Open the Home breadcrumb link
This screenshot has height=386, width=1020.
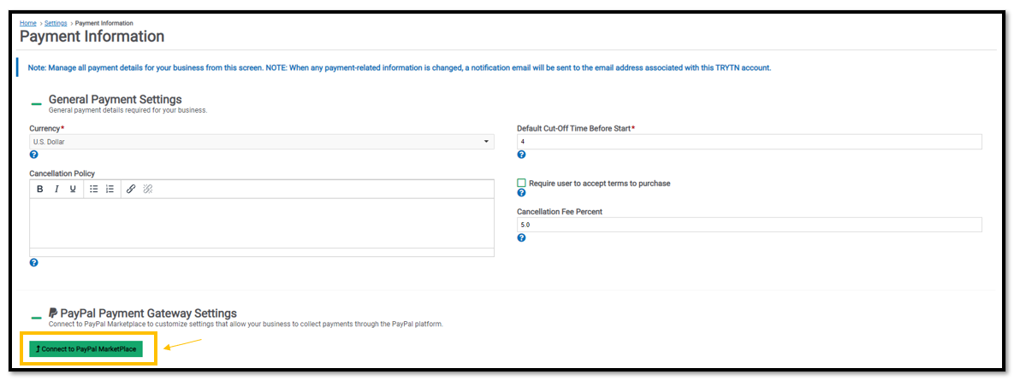(28, 23)
